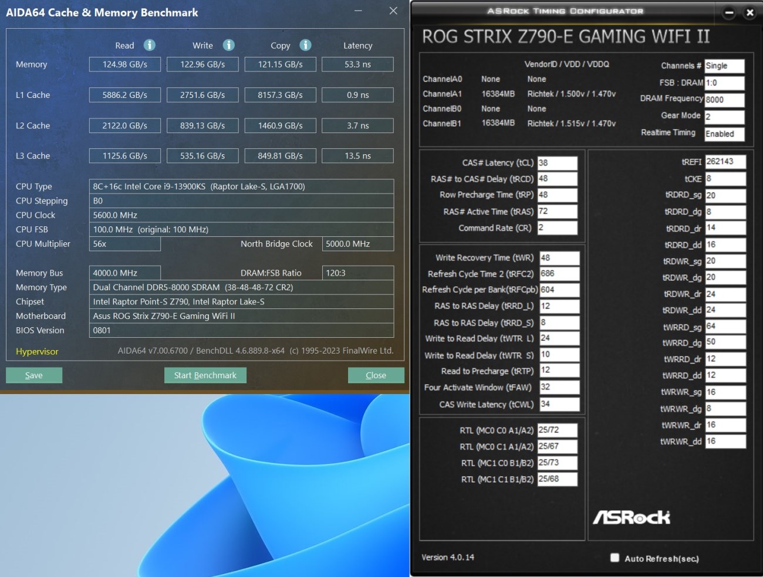The width and height of the screenshot is (763, 577).
Task: Select the Read to Precharge (tRTP) field
Action: point(560,371)
